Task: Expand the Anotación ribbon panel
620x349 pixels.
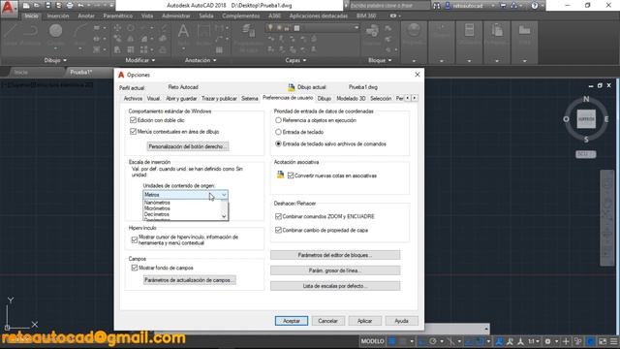Action: pyautogui.click(x=201, y=60)
